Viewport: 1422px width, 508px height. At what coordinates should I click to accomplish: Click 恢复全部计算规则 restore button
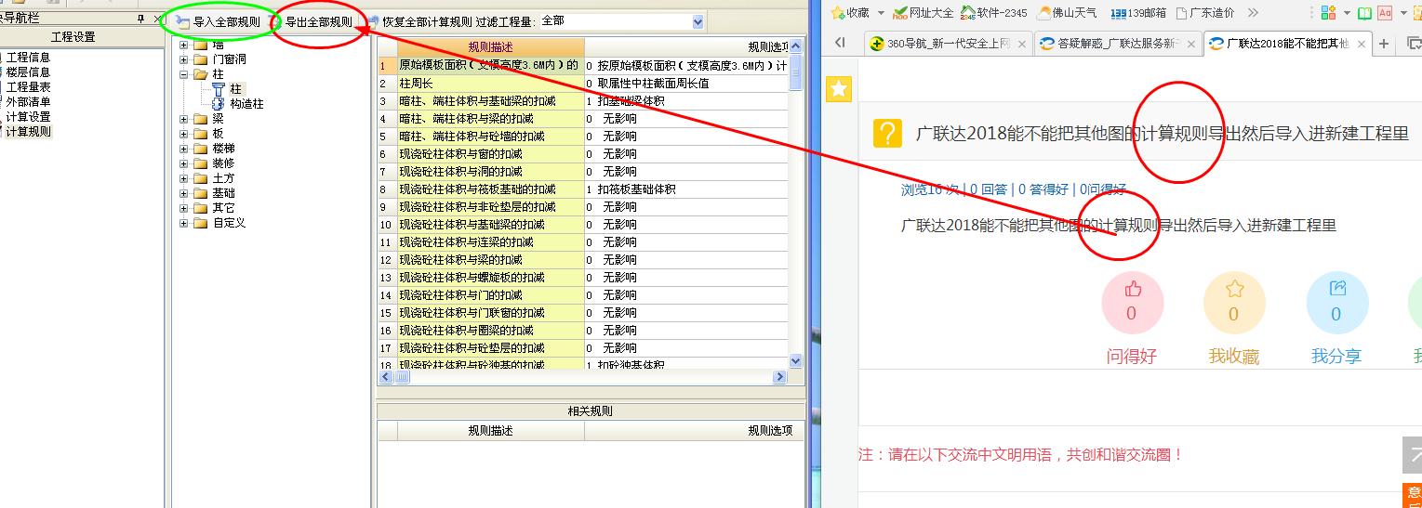pos(419,21)
